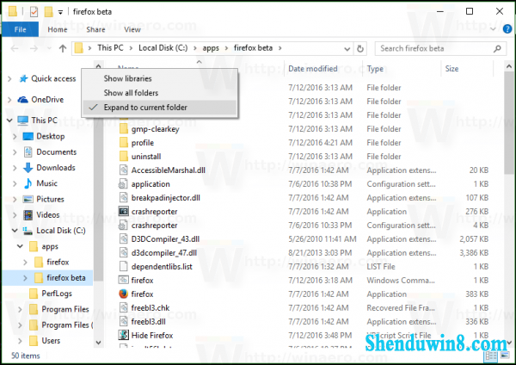Open recent locations dropdown arrow
Screen dimensions: 516x365
49,48
